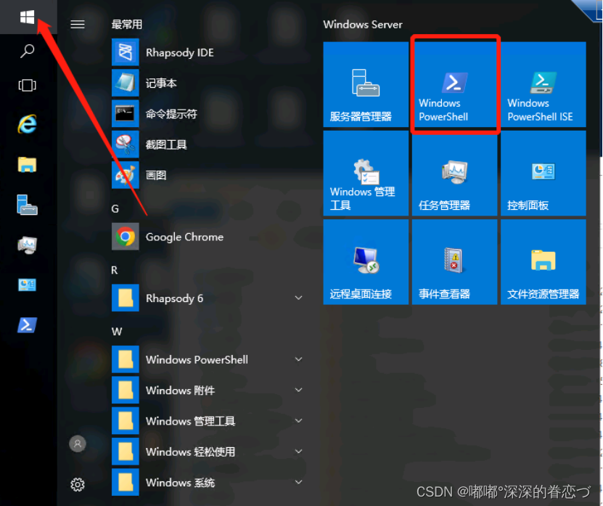Open Internet Explorer from the left sidebar
This screenshot has height=506, width=603.
pos(27,124)
